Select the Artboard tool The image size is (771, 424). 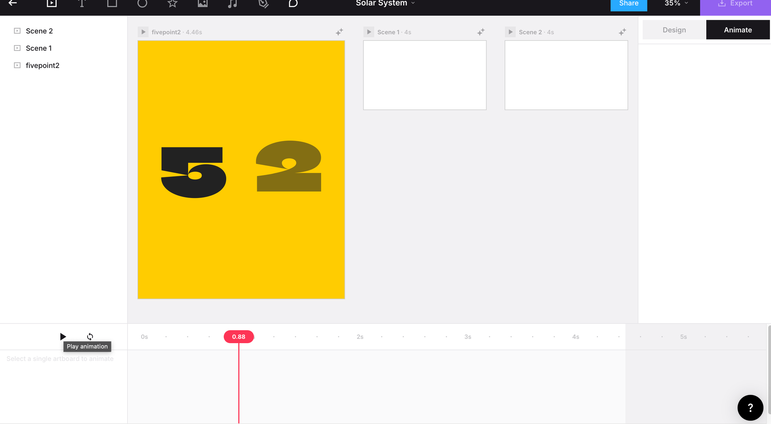pyautogui.click(x=52, y=3)
